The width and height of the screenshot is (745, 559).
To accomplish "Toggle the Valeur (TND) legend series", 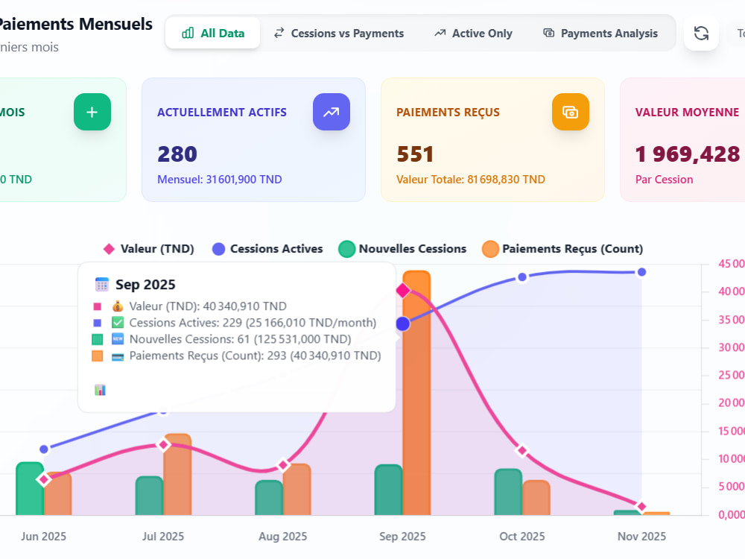I will pos(149,249).
